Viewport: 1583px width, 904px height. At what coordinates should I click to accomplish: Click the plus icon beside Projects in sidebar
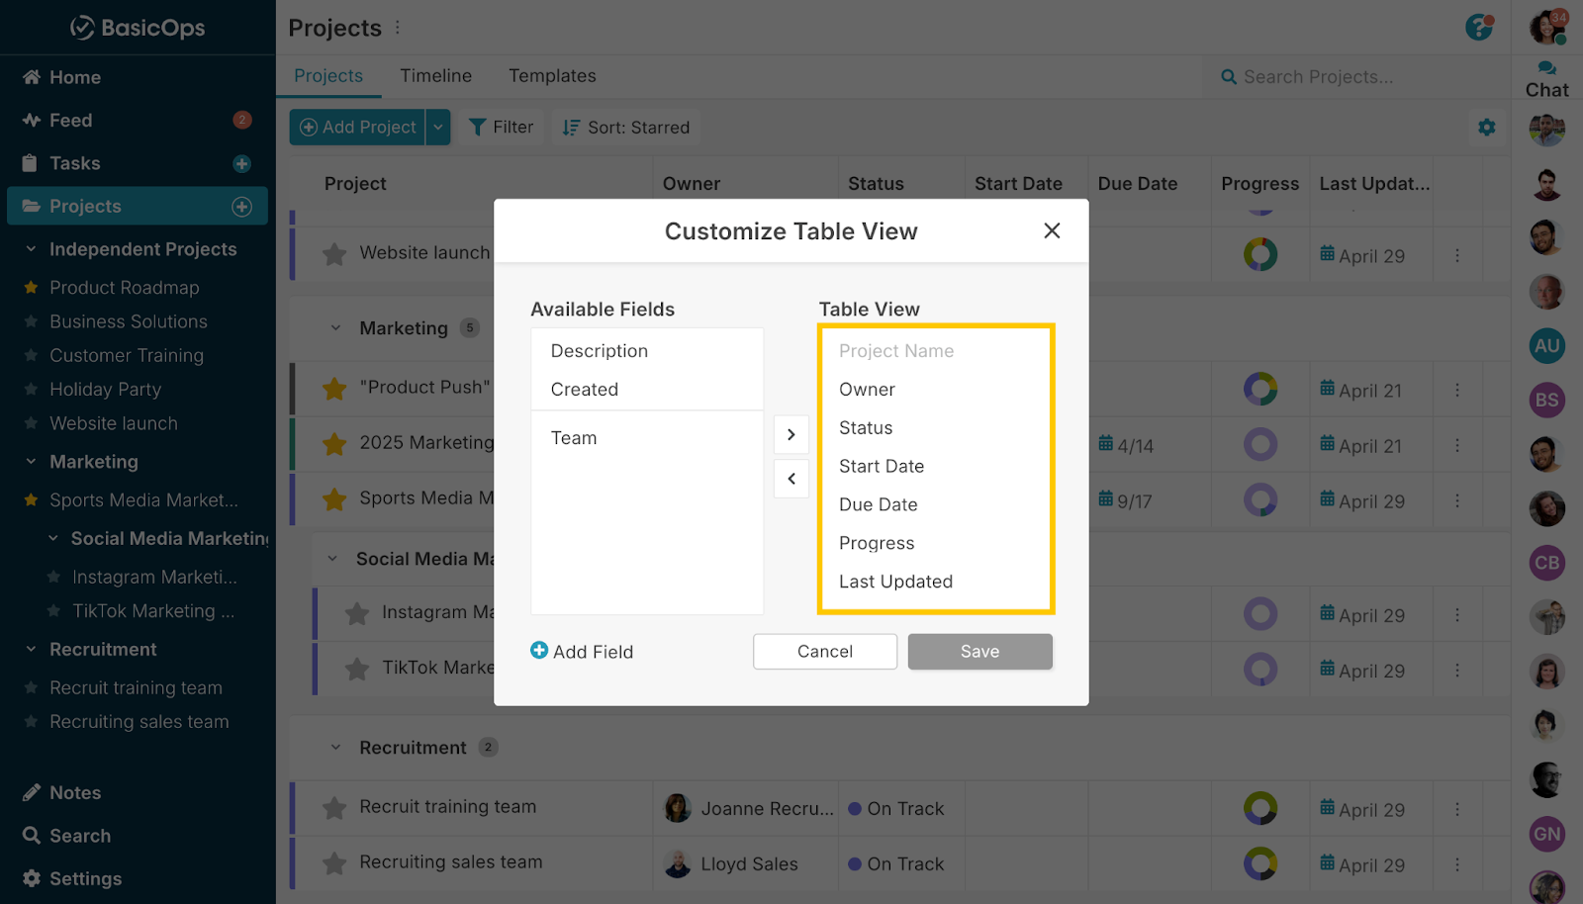tap(241, 207)
